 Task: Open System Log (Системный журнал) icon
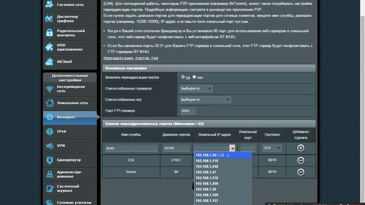point(50,188)
